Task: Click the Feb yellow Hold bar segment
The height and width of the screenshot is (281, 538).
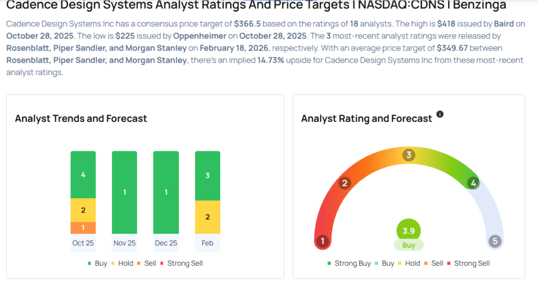Action: click(208, 217)
